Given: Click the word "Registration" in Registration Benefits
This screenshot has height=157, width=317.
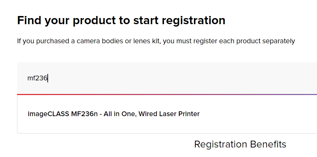Looking at the screenshot, I should click(221, 144).
